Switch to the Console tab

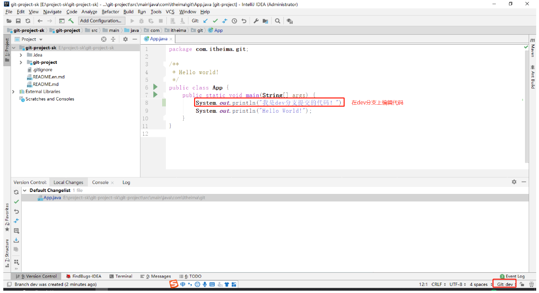[101, 182]
